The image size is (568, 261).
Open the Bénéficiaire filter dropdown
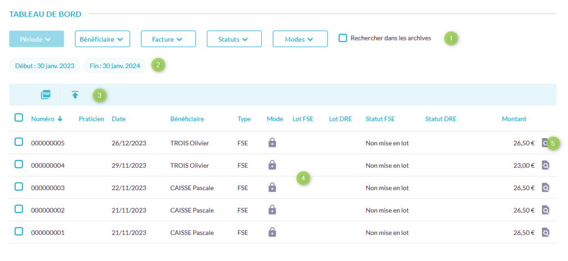pyautogui.click(x=102, y=39)
